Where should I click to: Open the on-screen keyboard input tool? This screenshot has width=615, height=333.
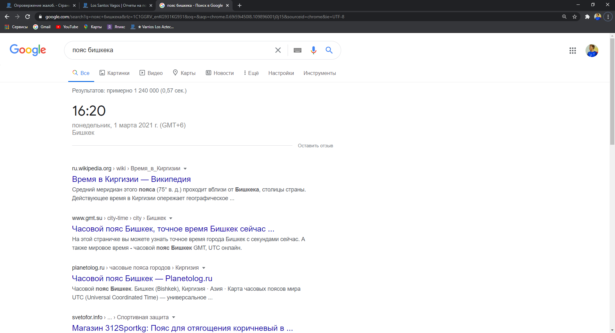298,50
